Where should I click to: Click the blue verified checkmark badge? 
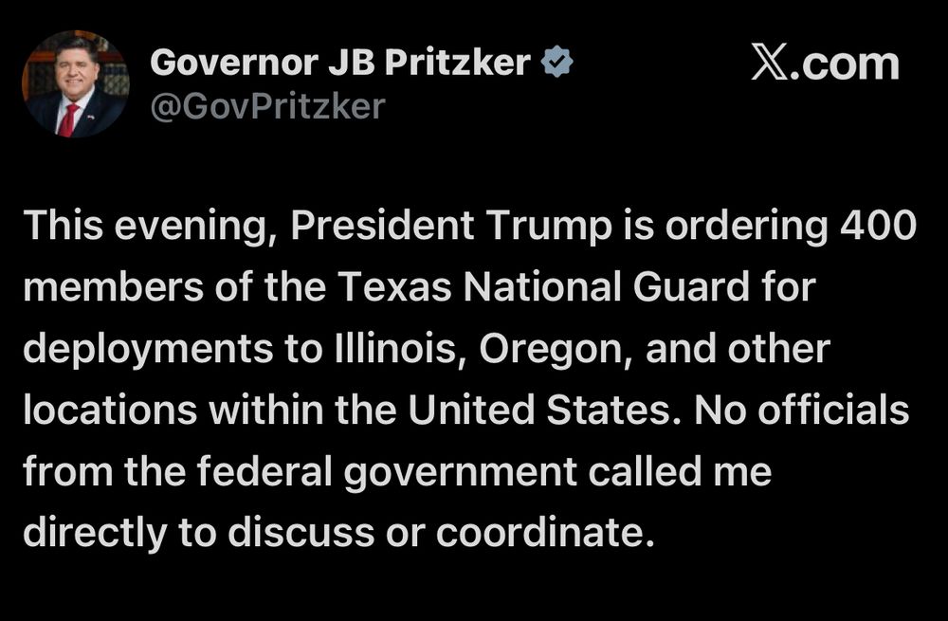556,61
